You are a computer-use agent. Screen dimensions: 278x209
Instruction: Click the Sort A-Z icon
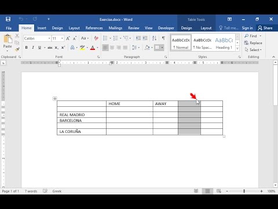(154, 38)
